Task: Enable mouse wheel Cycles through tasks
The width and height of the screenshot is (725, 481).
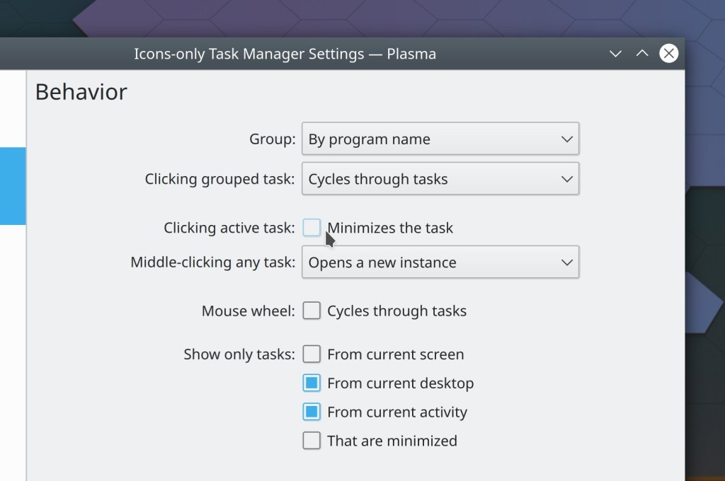Action: tap(312, 311)
